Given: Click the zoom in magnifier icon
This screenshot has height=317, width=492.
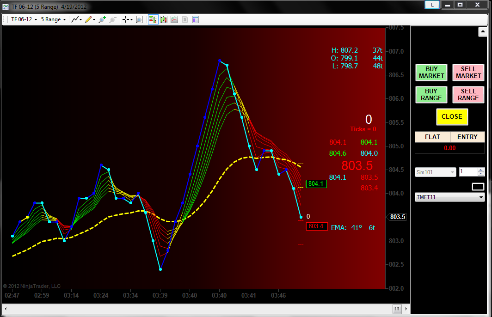Looking at the screenshot, I should click(102, 19).
